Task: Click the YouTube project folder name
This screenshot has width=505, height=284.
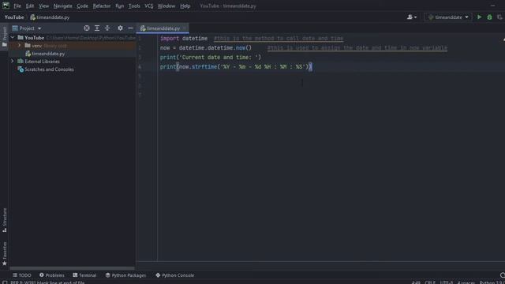Action: point(34,38)
